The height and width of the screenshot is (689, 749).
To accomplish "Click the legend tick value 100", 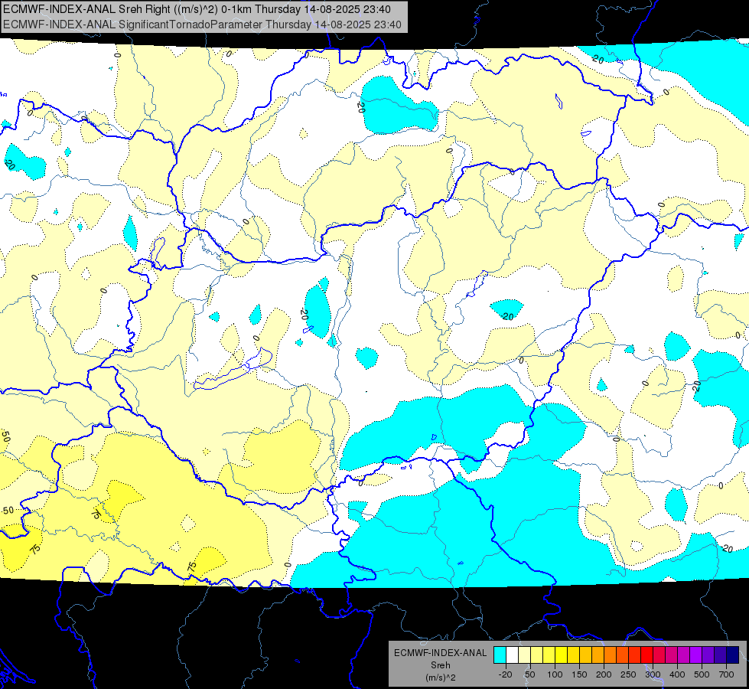I will click(x=555, y=674).
